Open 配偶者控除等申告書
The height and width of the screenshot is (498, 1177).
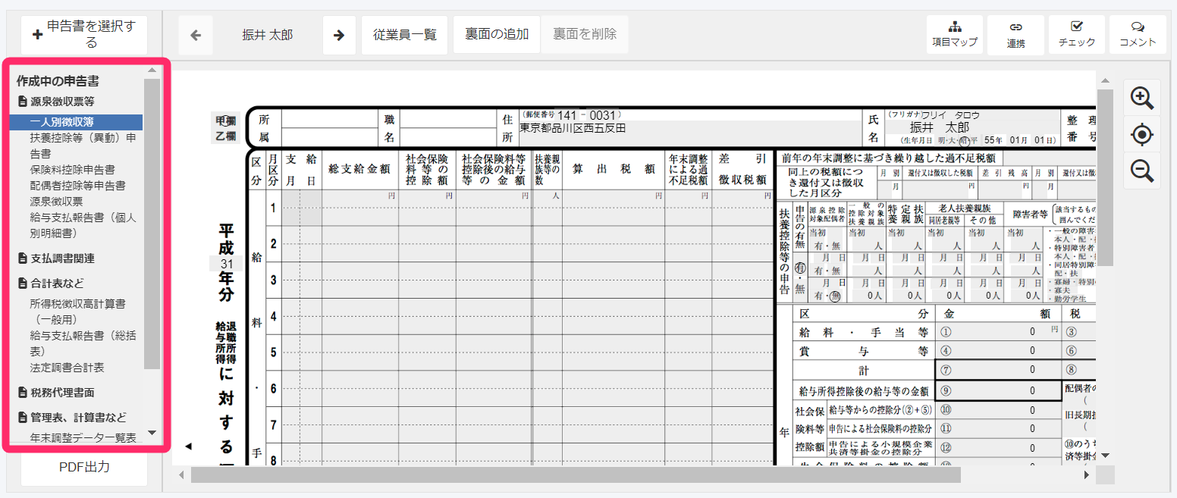(x=77, y=186)
